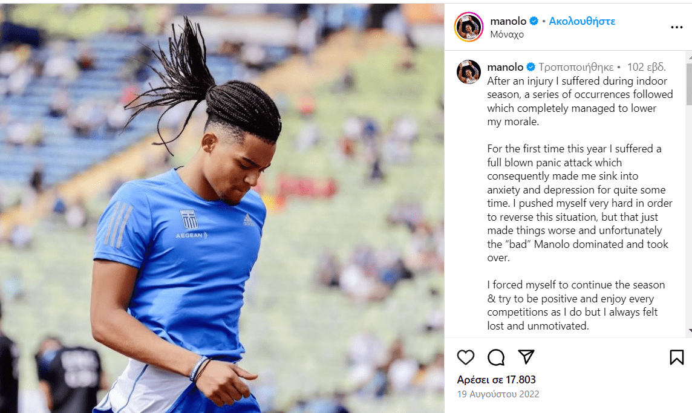
Task: Open the manolo username in the caption
Action: point(505,67)
